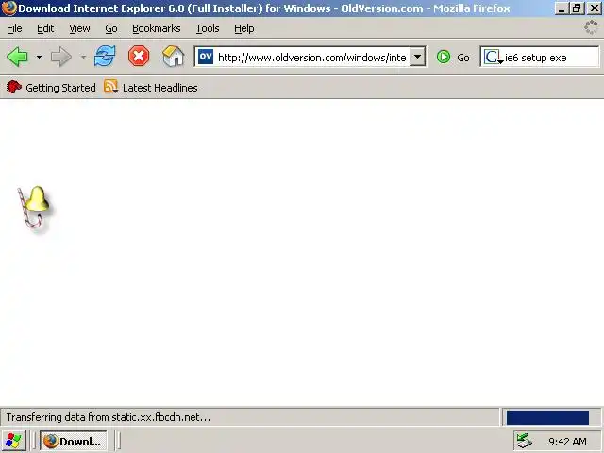Reload the page with the blue Refresh icon
The image size is (604, 453).
point(105,57)
